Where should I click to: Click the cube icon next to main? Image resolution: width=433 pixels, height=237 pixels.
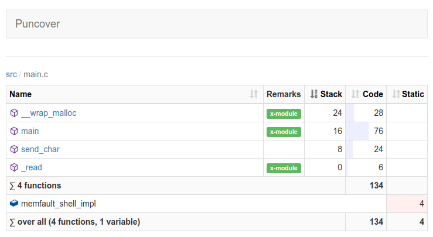point(14,131)
